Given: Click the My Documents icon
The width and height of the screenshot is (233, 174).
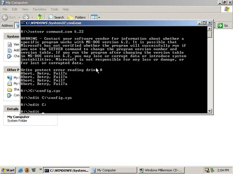Looking at the screenshot, I should tap(10, 84).
